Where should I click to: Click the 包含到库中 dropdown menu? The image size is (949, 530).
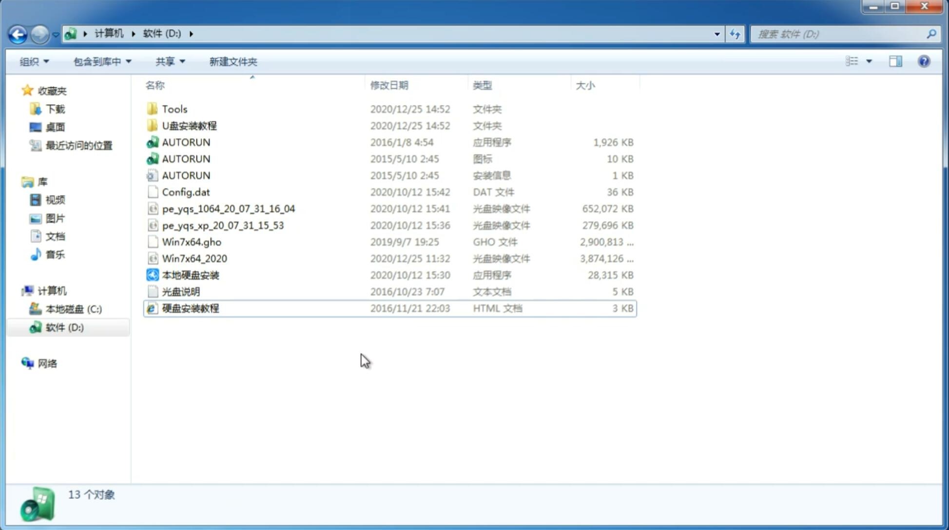click(x=100, y=61)
